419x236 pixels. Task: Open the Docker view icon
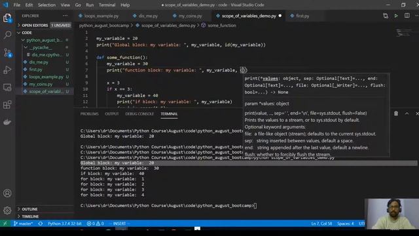7,122
